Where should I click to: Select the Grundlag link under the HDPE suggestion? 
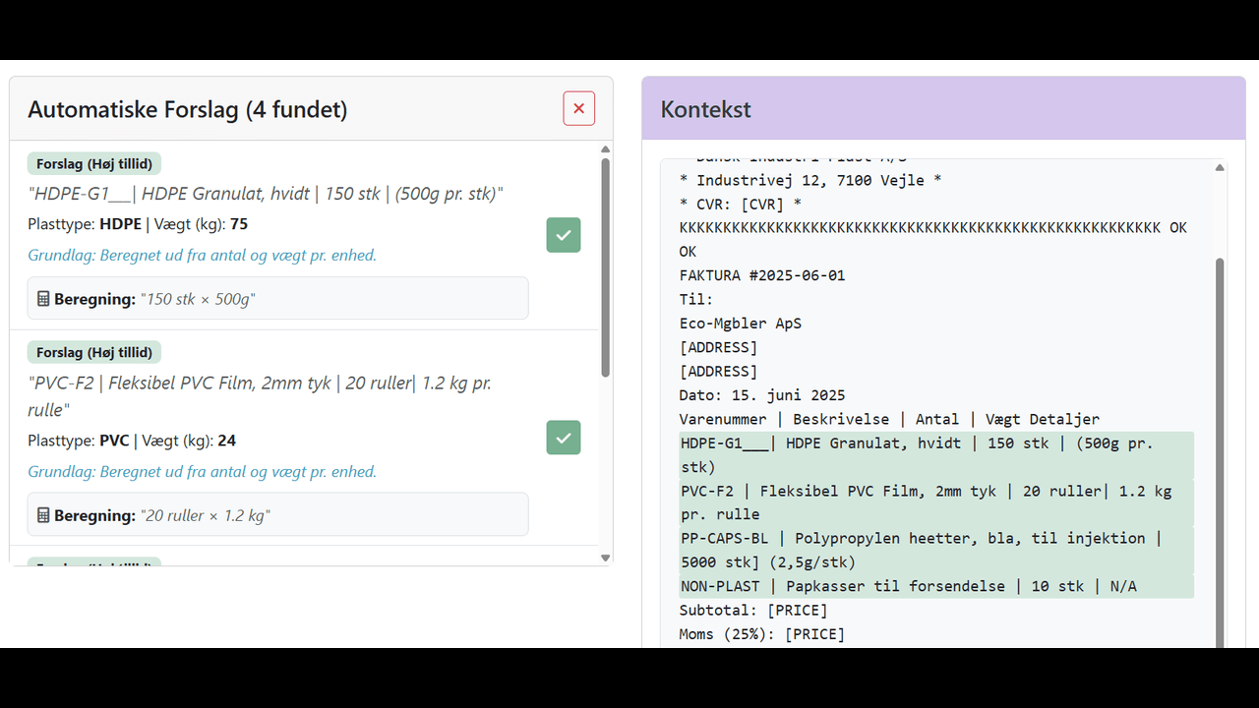click(203, 256)
